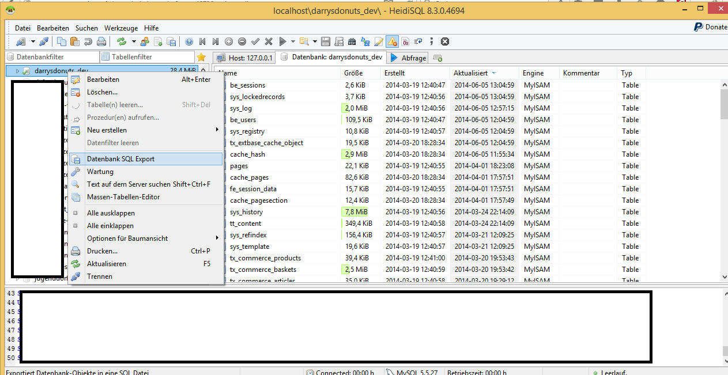This screenshot has height=375, width=728.
Task: Choose Wartung from context menu
Action: [145, 172]
